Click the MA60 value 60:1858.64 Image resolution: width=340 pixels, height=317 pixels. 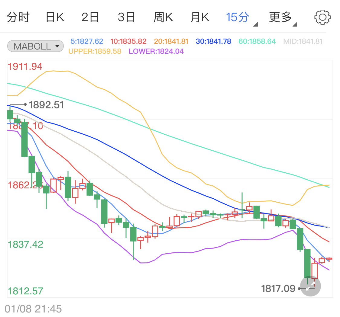(257, 41)
